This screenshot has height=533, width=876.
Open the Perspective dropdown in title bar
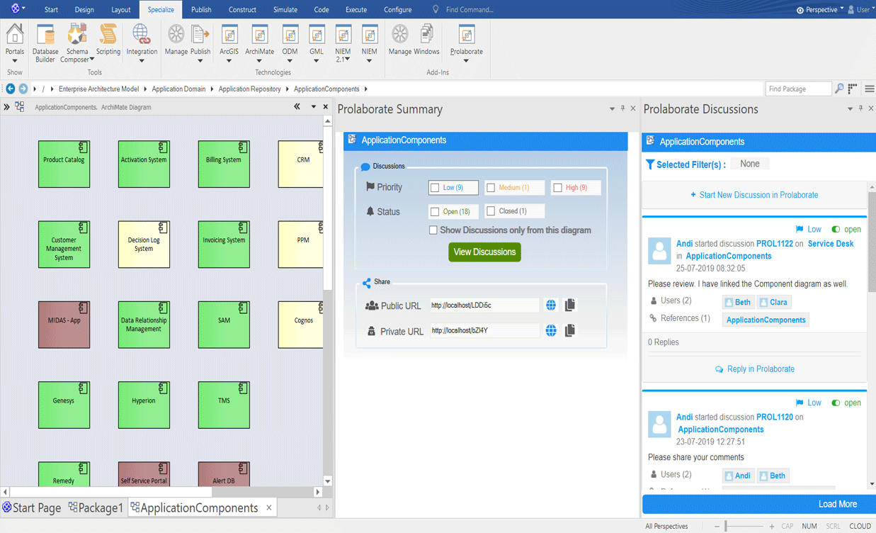point(820,10)
